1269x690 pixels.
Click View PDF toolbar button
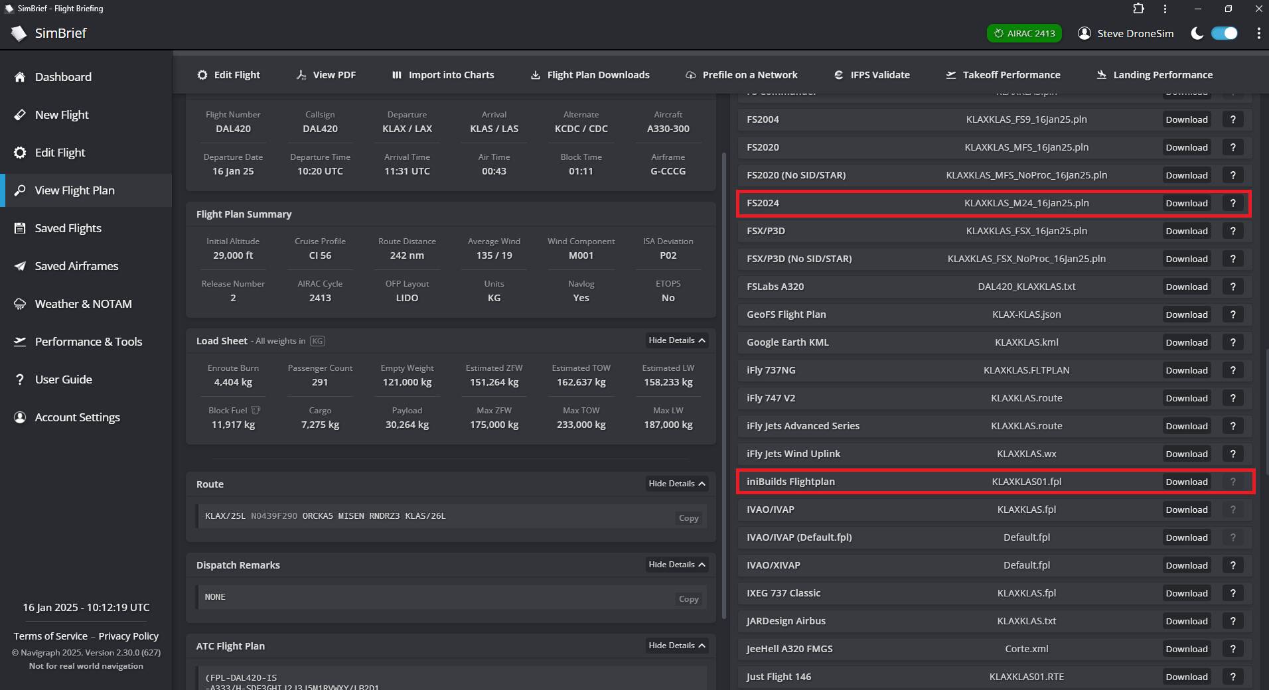click(326, 75)
